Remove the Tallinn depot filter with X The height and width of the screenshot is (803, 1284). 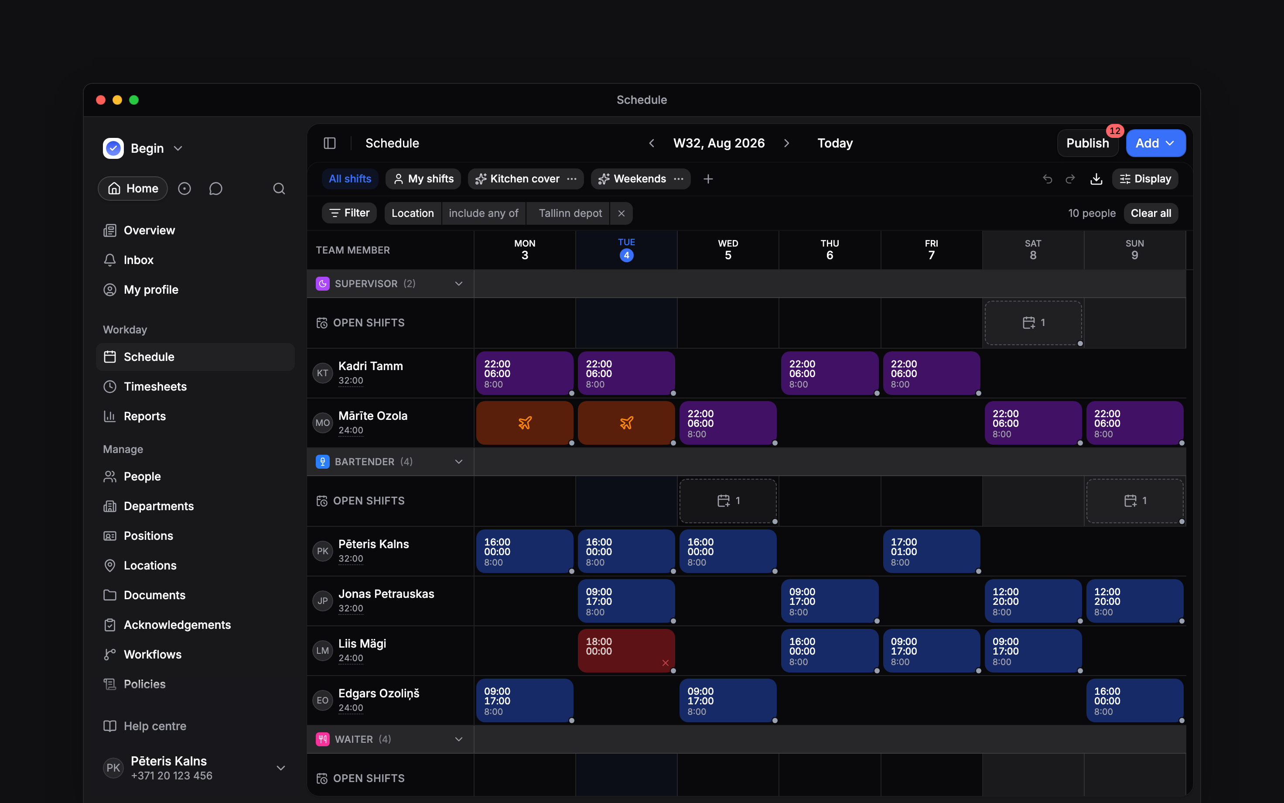[622, 213]
